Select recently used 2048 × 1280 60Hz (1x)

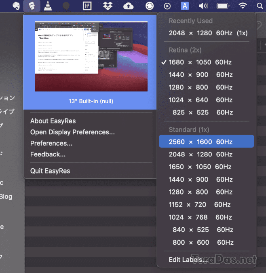207,33
